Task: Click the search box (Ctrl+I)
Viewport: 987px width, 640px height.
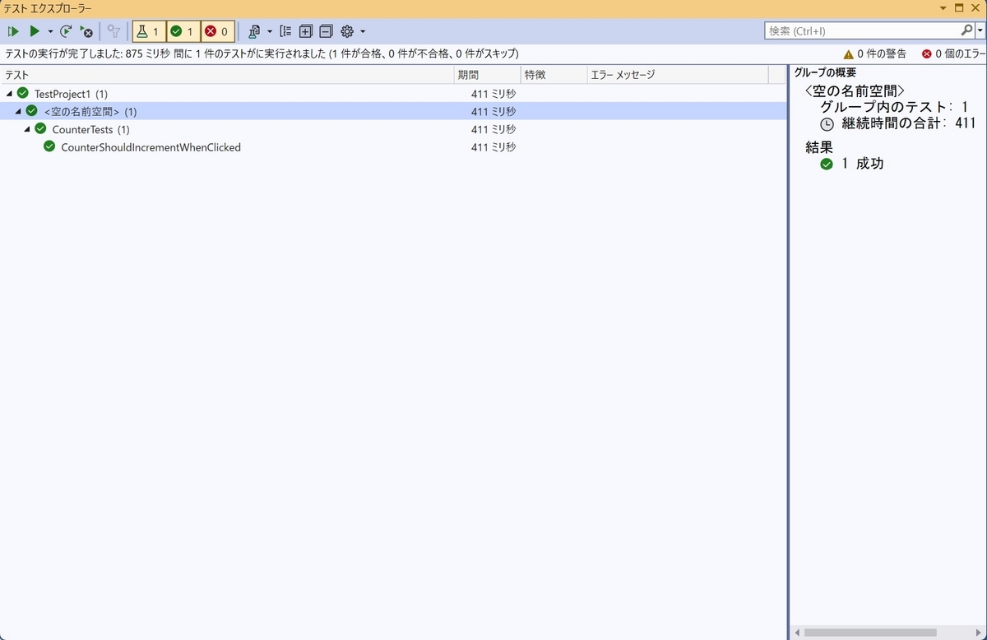Action: click(x=861, y=30)
